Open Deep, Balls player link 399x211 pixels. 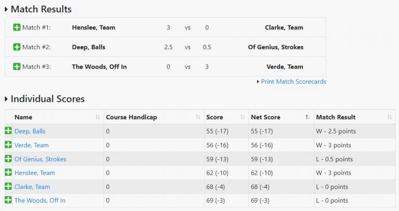(x=30, y=131)
